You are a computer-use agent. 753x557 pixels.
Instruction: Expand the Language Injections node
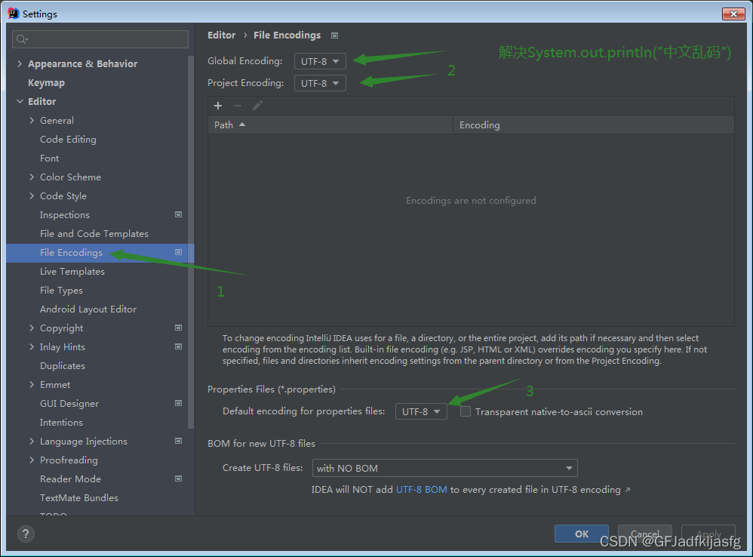[x=32, y=442]
